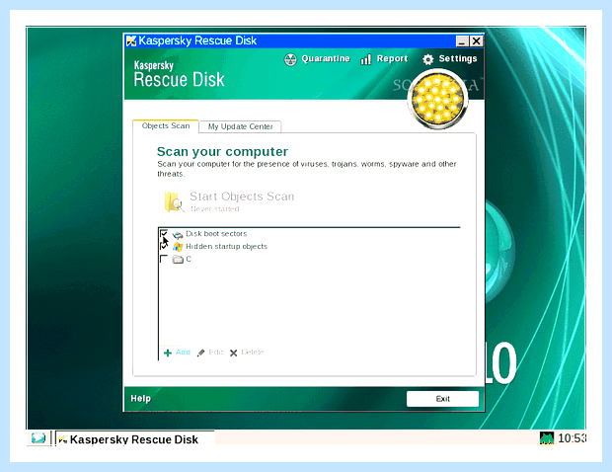The height and width of the screenshot is (472, 612).
Task: Click the yellow protection status indicator
Action: pyautogui.click(x=438, y=99)
